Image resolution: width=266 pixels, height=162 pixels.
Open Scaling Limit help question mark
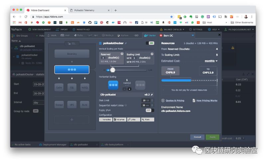152,54
